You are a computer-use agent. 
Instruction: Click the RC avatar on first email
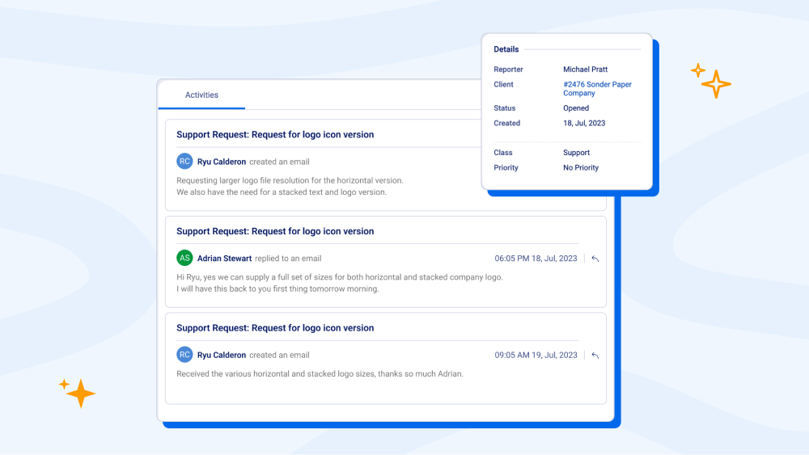click(184, 162)
